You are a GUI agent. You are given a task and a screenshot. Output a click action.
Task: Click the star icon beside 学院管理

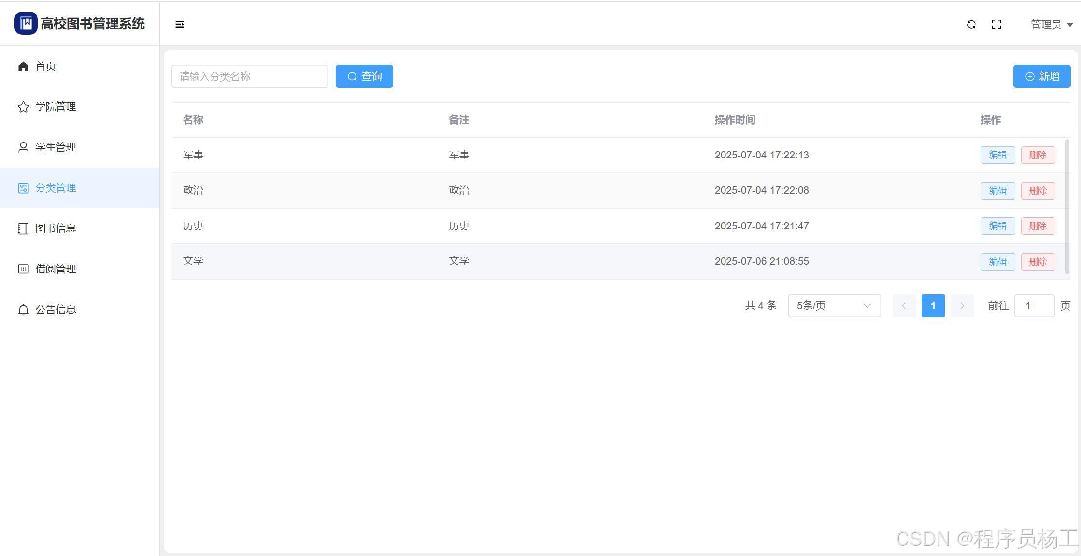pyautogui.click(x=23, y=107)
